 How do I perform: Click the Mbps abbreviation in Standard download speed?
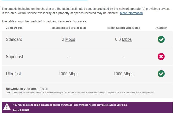(x=70, y=40)
